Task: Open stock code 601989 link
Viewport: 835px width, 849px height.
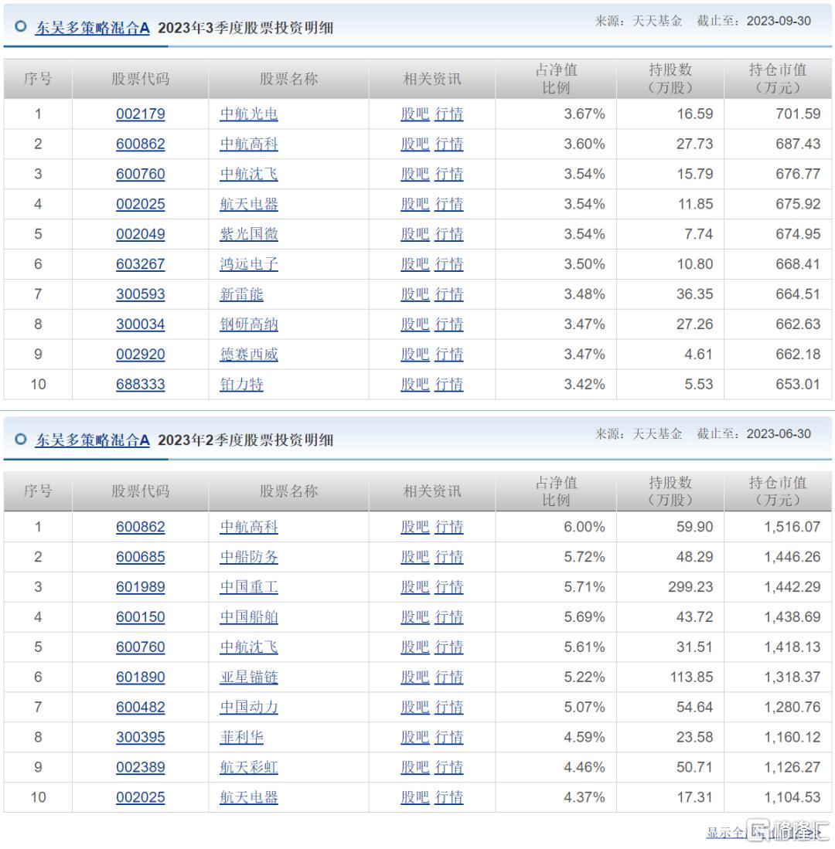Action: point(141,587)
